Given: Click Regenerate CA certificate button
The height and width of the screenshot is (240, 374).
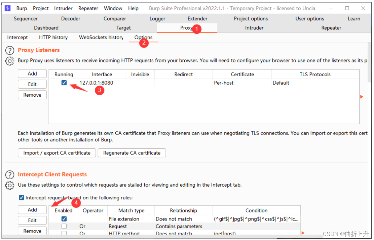Looking at the screenshot, I should coord(132,153).
